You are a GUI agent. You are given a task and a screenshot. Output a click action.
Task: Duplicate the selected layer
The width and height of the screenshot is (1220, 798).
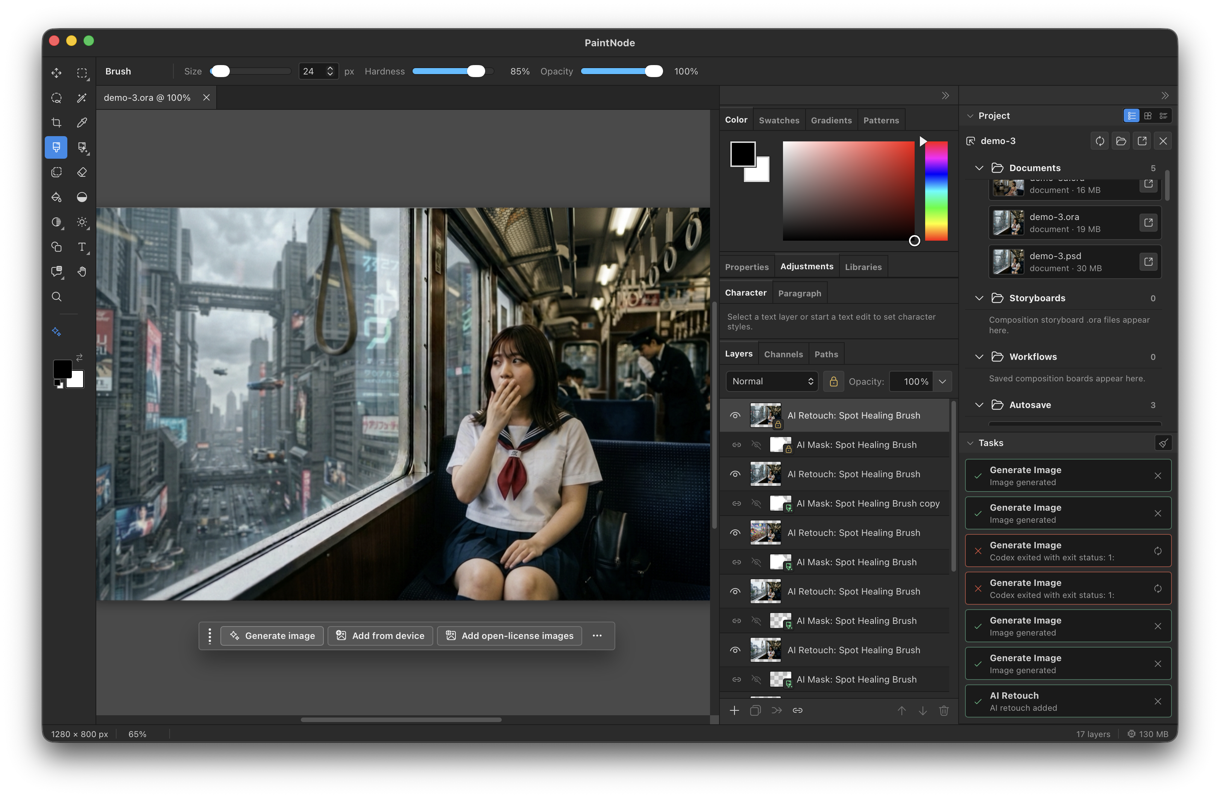[755, 710]
